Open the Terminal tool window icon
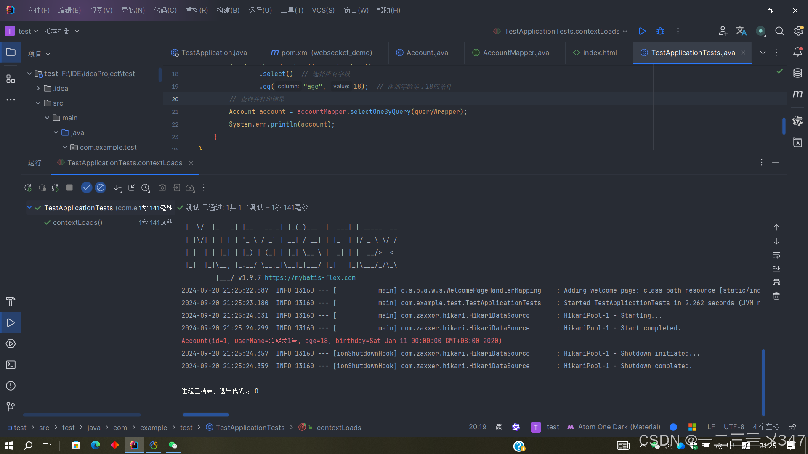This screenshot has height=454, width=808. 11,364
